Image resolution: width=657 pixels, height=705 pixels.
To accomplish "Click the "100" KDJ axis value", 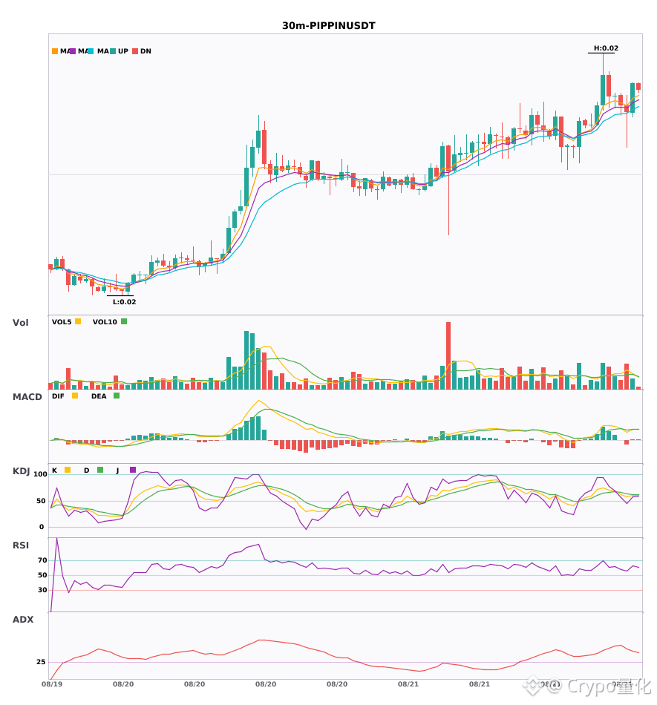I will pyautogui.click(x=41, y=474).
